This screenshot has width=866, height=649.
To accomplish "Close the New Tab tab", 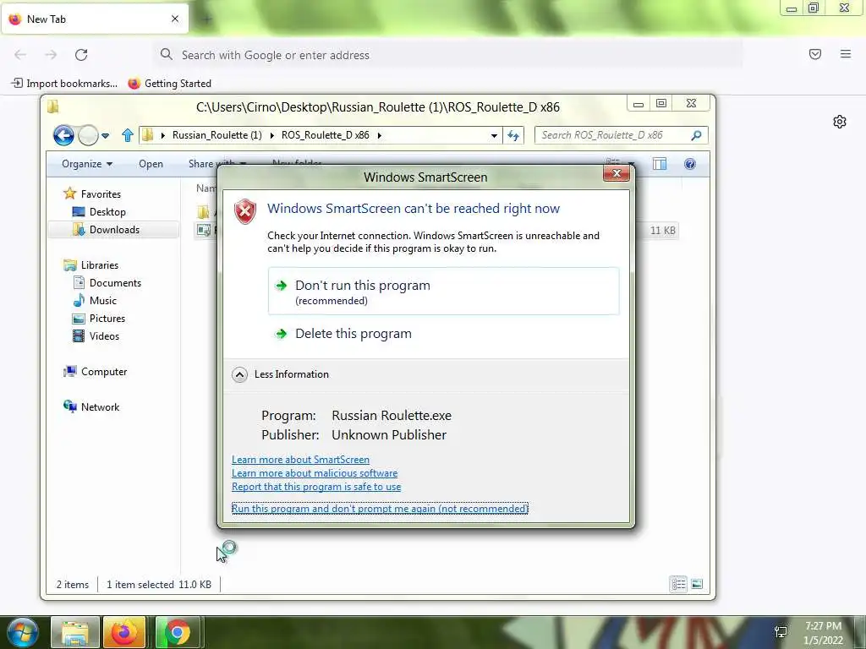I will point(175,19).
